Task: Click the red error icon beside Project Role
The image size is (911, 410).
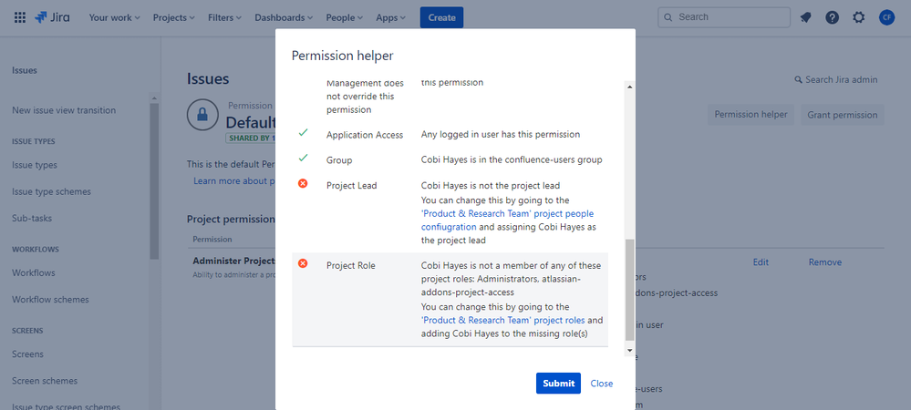Action: tap(303, 263)
